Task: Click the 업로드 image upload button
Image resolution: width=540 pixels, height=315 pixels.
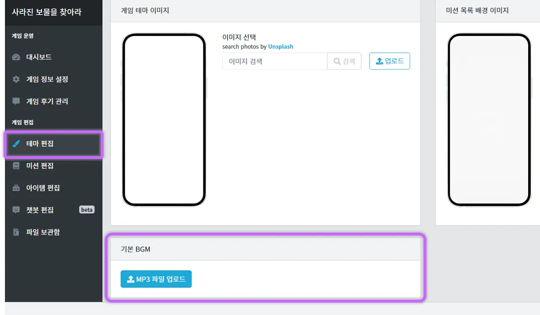Action: pos(389,61)
